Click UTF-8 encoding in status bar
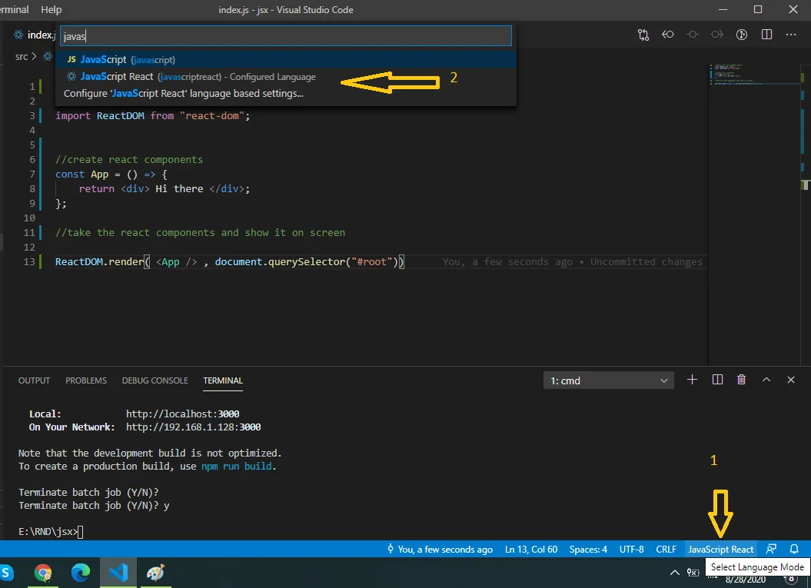Viewport: 811px width, 588px height. (632, 550)
